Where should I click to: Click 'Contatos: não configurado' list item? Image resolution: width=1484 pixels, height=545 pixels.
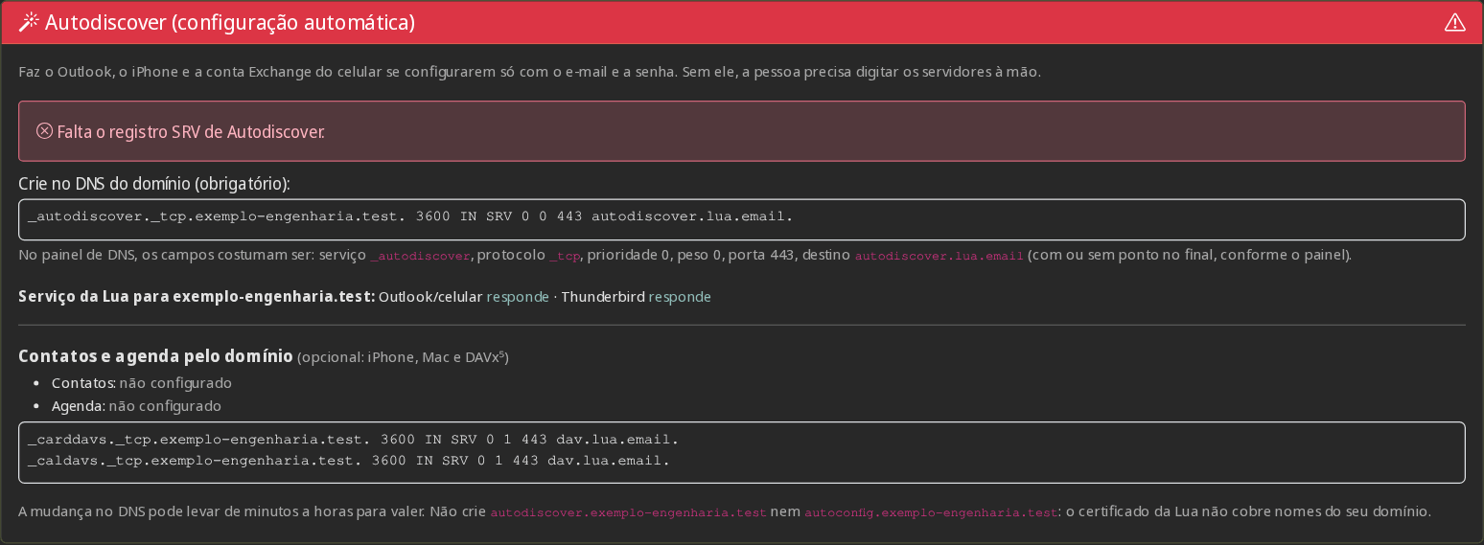coord(142,383)
